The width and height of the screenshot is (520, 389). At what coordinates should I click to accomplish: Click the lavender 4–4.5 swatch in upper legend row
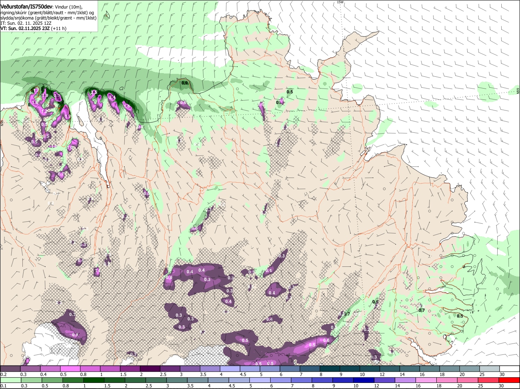[230, 368]
